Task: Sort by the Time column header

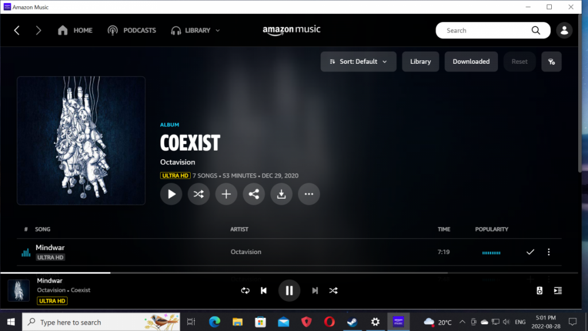Action: coord(444,229)
